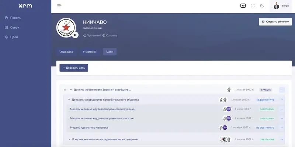The height and width of the screenshot is (147, 295).
Task: Open more options for Ускорить магические исследования
Action: coord(282,139)
